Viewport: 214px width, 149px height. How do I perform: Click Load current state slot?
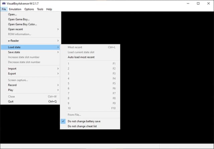coord(90,52)
